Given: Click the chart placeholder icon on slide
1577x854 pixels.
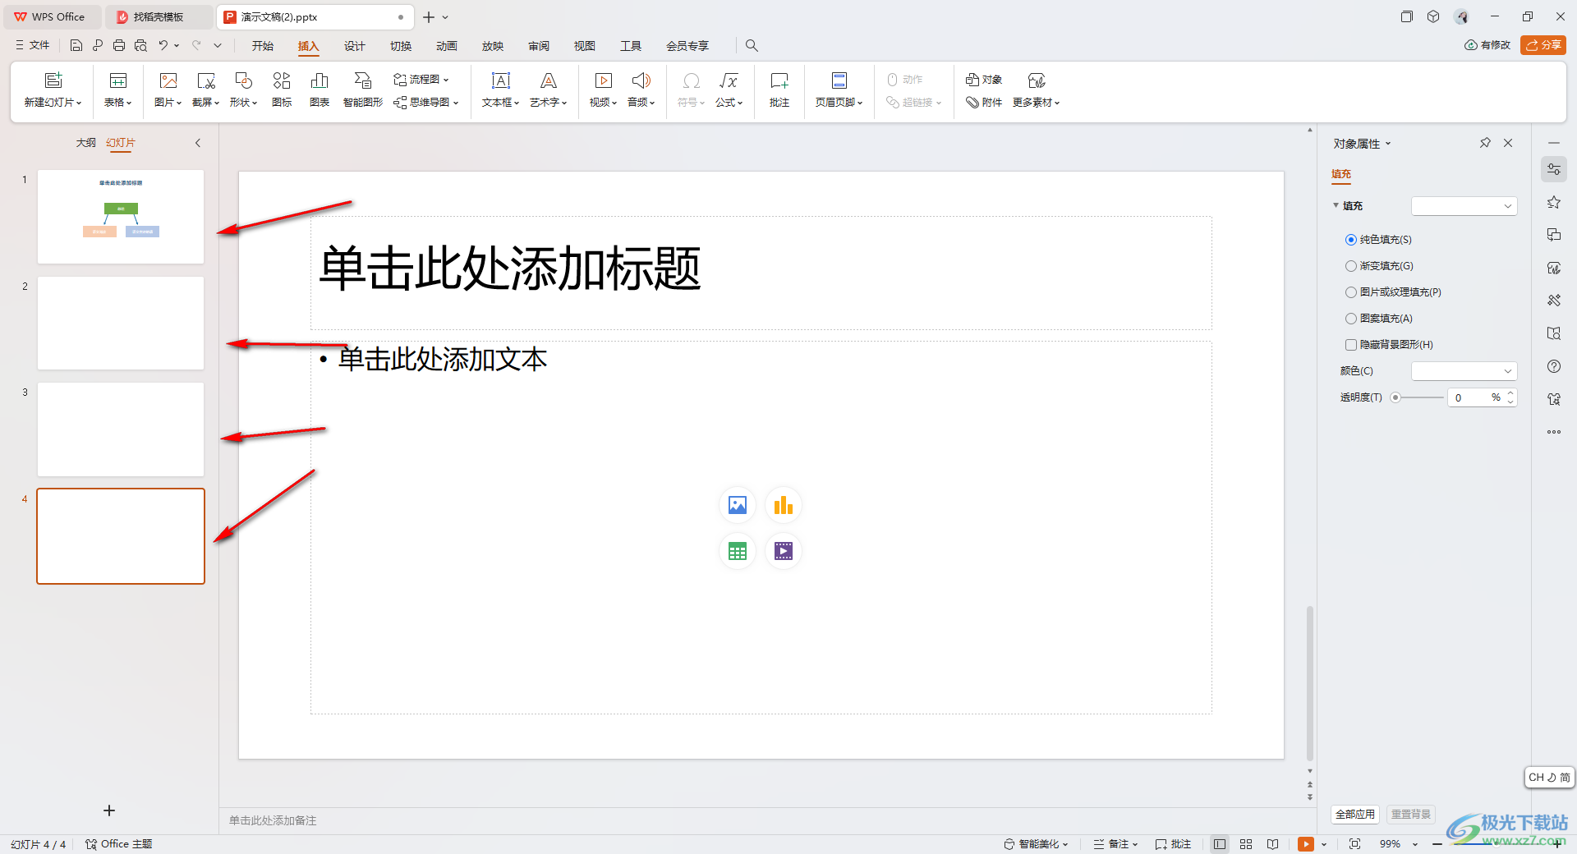Looking at the screenshot, I should pos(784,505).
